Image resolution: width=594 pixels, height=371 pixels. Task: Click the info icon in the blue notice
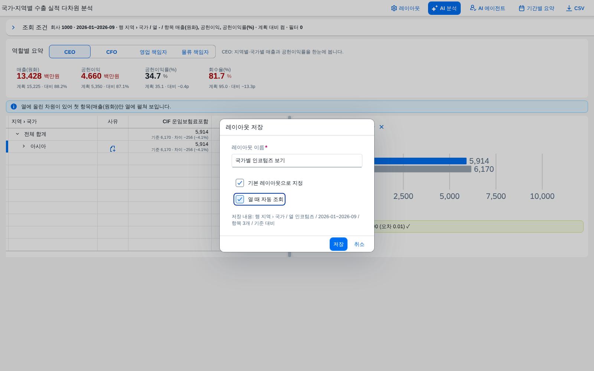14,106
